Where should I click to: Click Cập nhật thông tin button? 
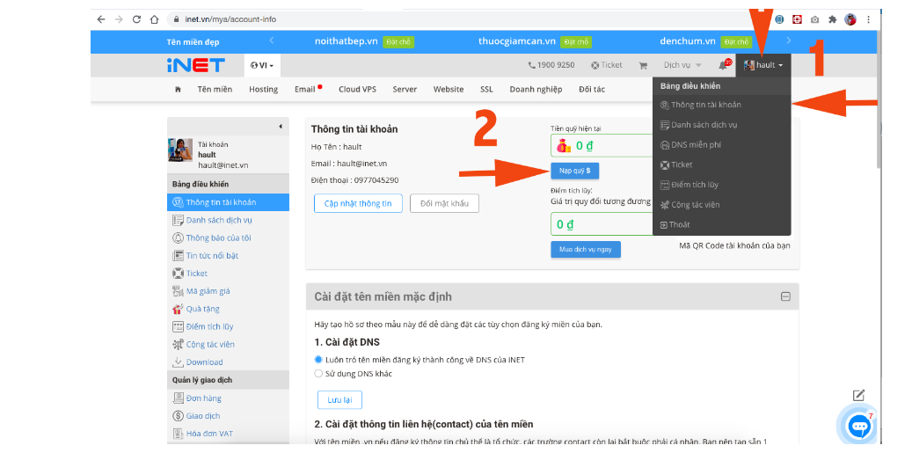358,203
